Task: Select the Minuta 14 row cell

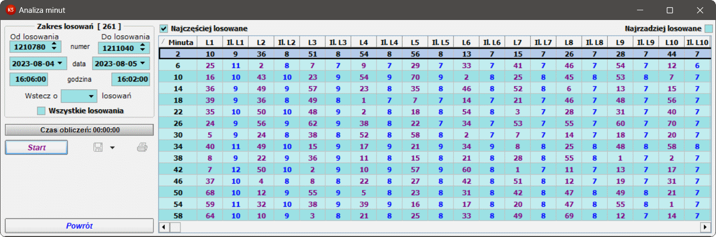Action: 177,88
